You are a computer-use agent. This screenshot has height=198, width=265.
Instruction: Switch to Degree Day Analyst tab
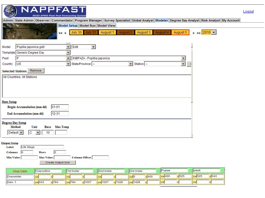click(185, 20)
